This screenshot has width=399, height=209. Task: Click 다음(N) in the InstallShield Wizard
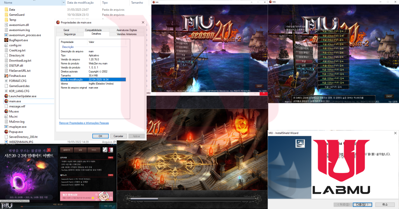click(x=362, y=204)
